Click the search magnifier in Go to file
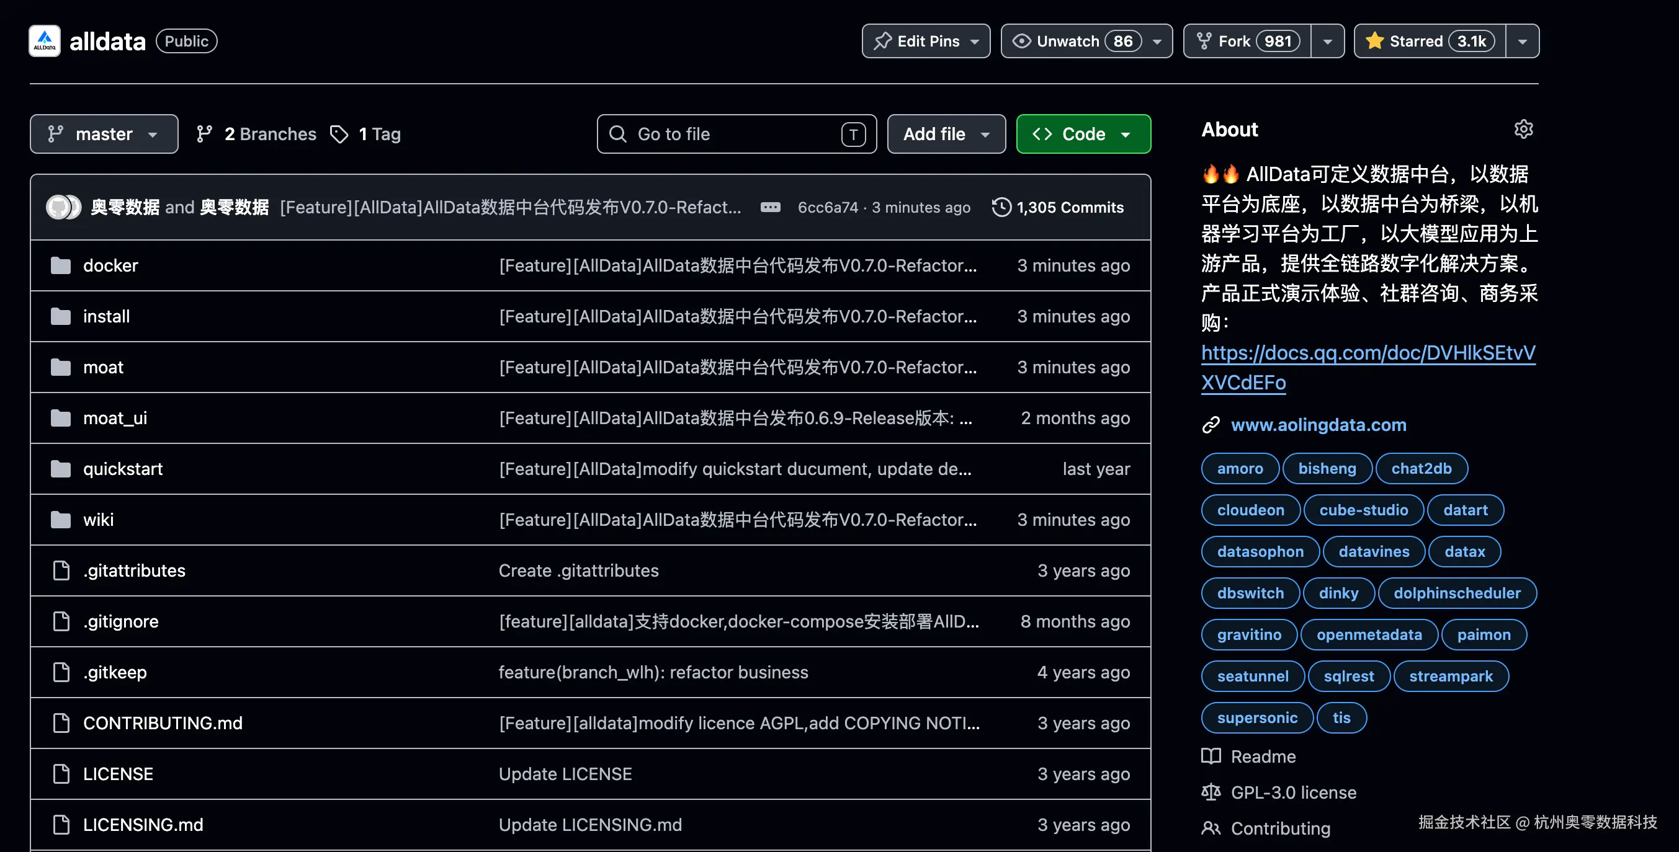The width and height of the screenshot is (1679, 852). pos(618,133)
